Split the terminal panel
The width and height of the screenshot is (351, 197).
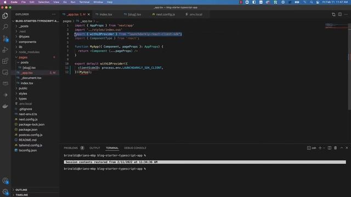point(329,148)
